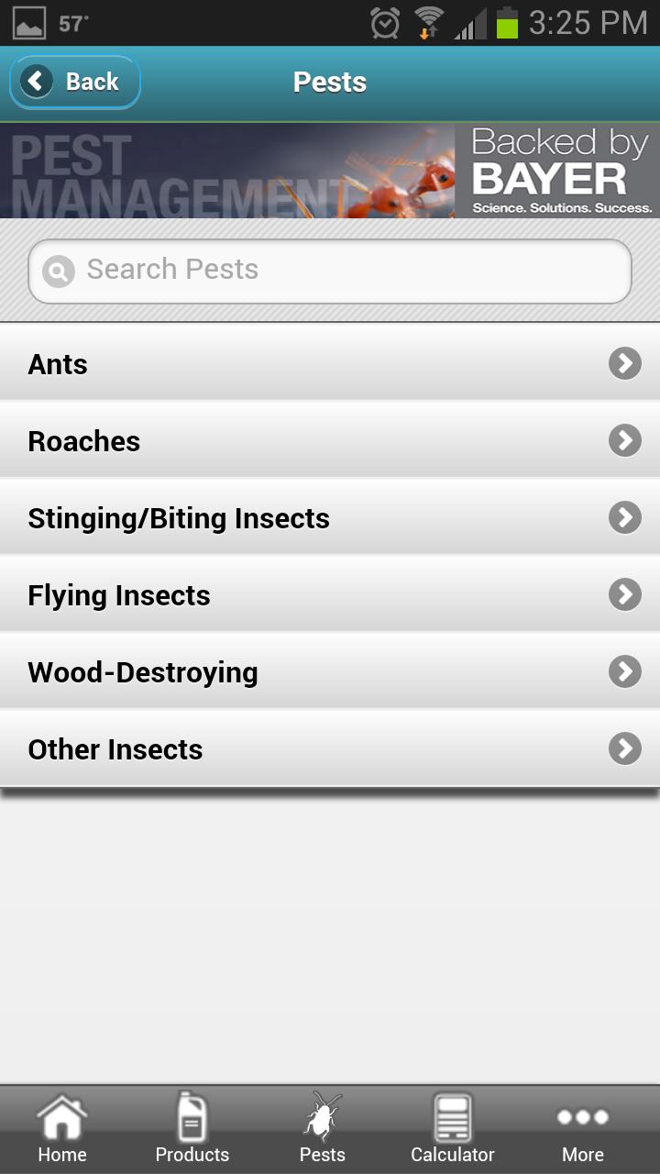Expand the Other Insects chevron arrow
The width and height of the screenshot is (660, 1174).
(x=625, y=749)
